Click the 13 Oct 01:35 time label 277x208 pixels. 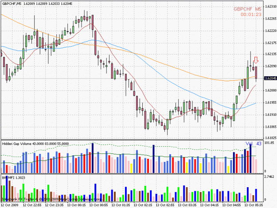pyautogui.click(x=121, y=205)
